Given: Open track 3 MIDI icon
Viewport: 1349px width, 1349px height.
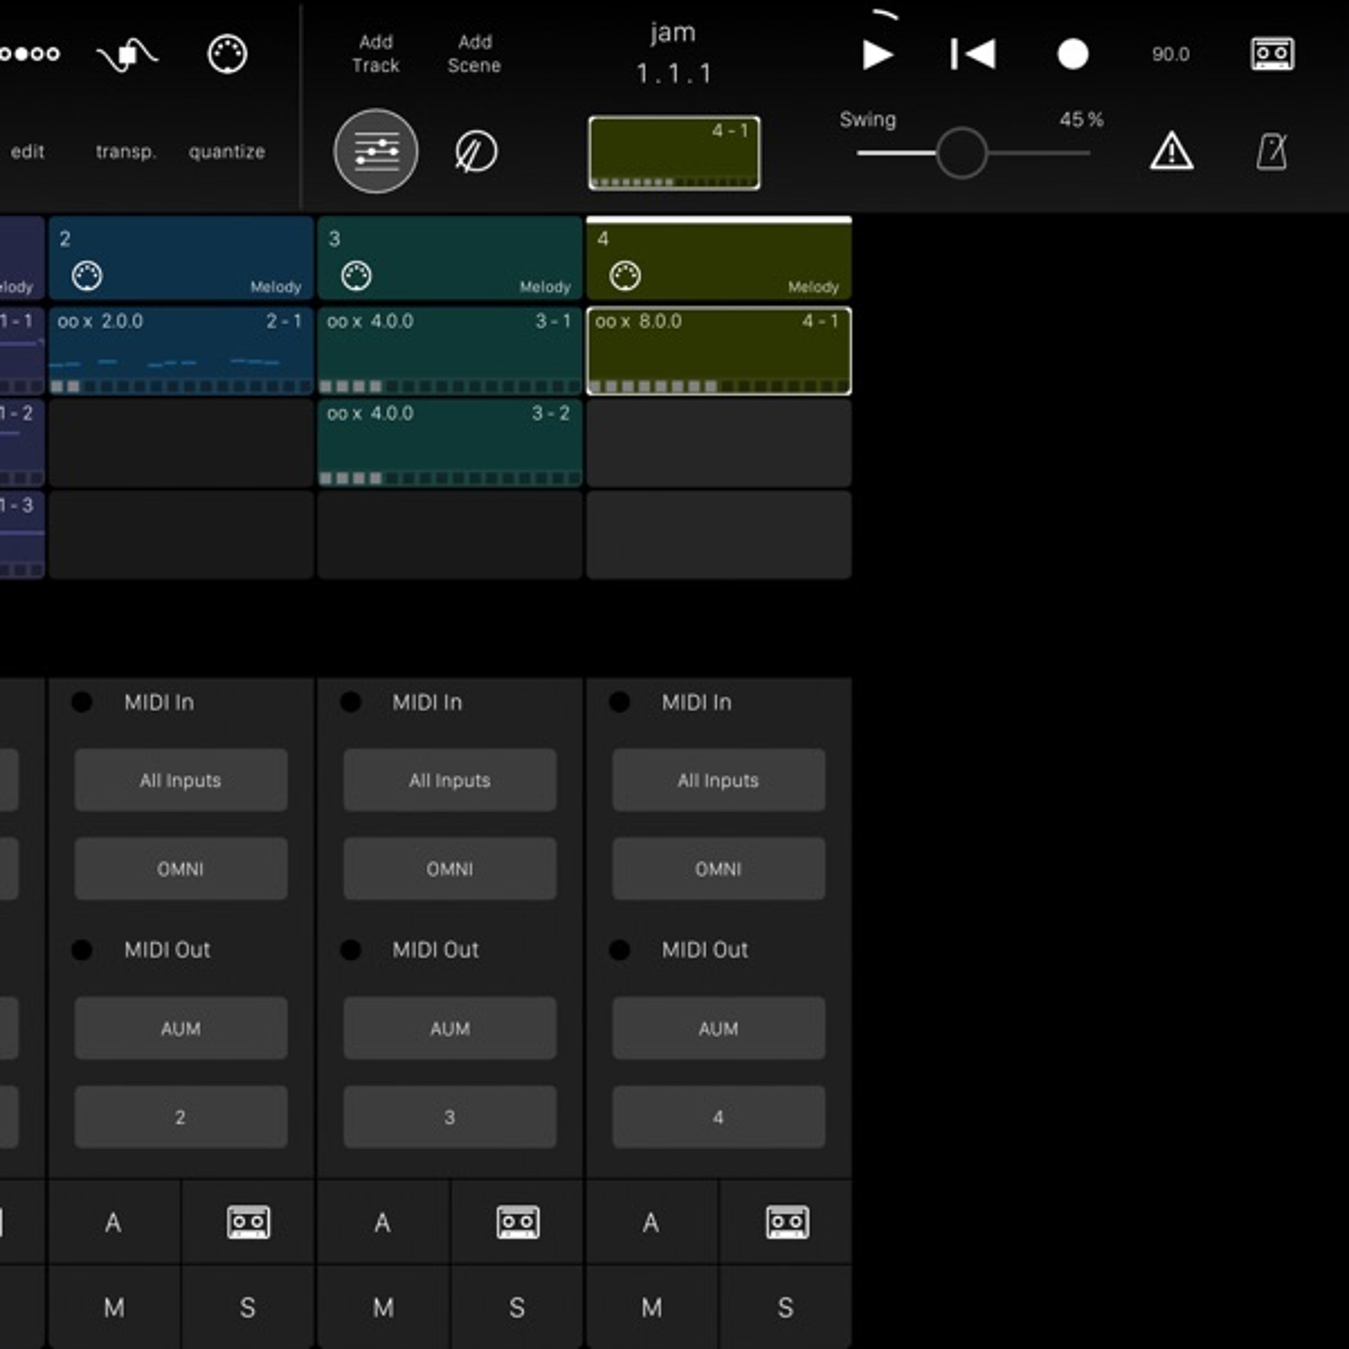Looking at the screenshot, I should 356,276.
